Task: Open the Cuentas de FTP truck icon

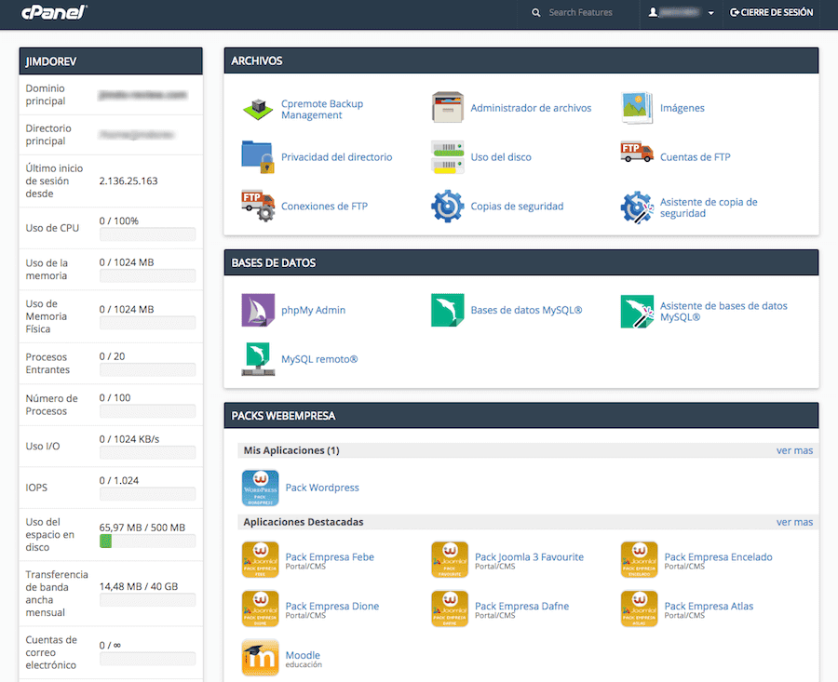Action: (637, 152)
